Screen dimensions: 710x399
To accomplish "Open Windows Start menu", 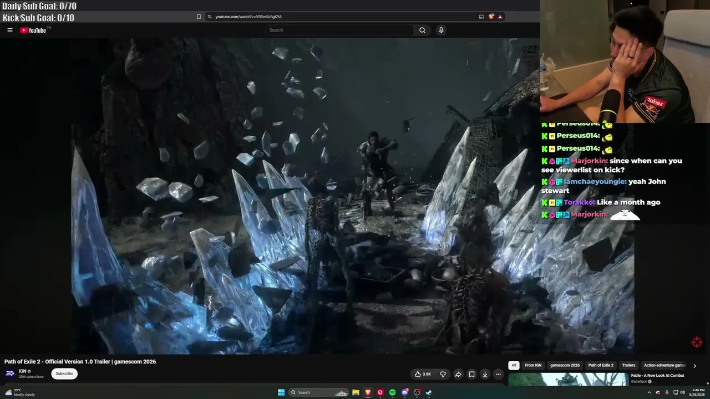I will (281, 392).
